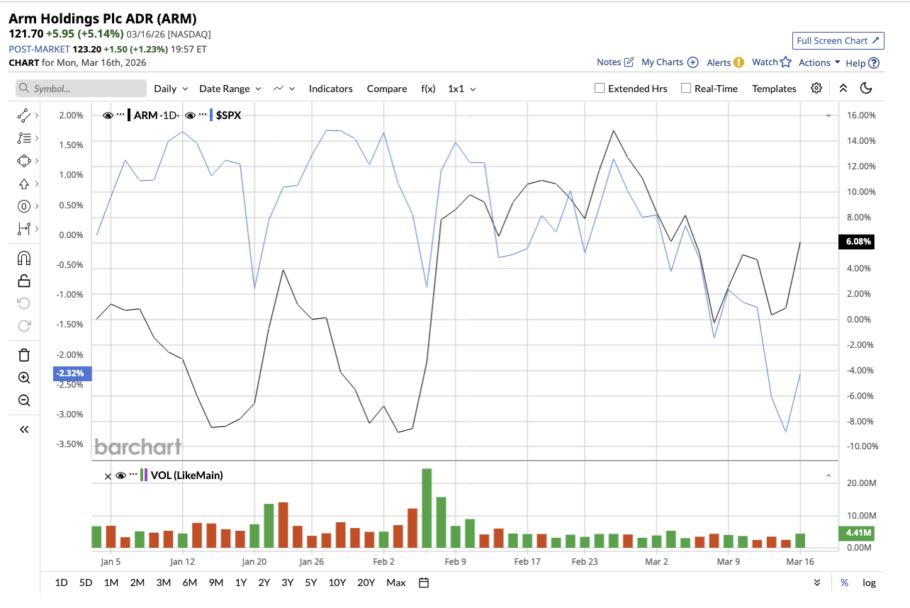Select the Fibonacci list tool icon
This screenshot has height=608, width=910.
(x=24, y=138)
